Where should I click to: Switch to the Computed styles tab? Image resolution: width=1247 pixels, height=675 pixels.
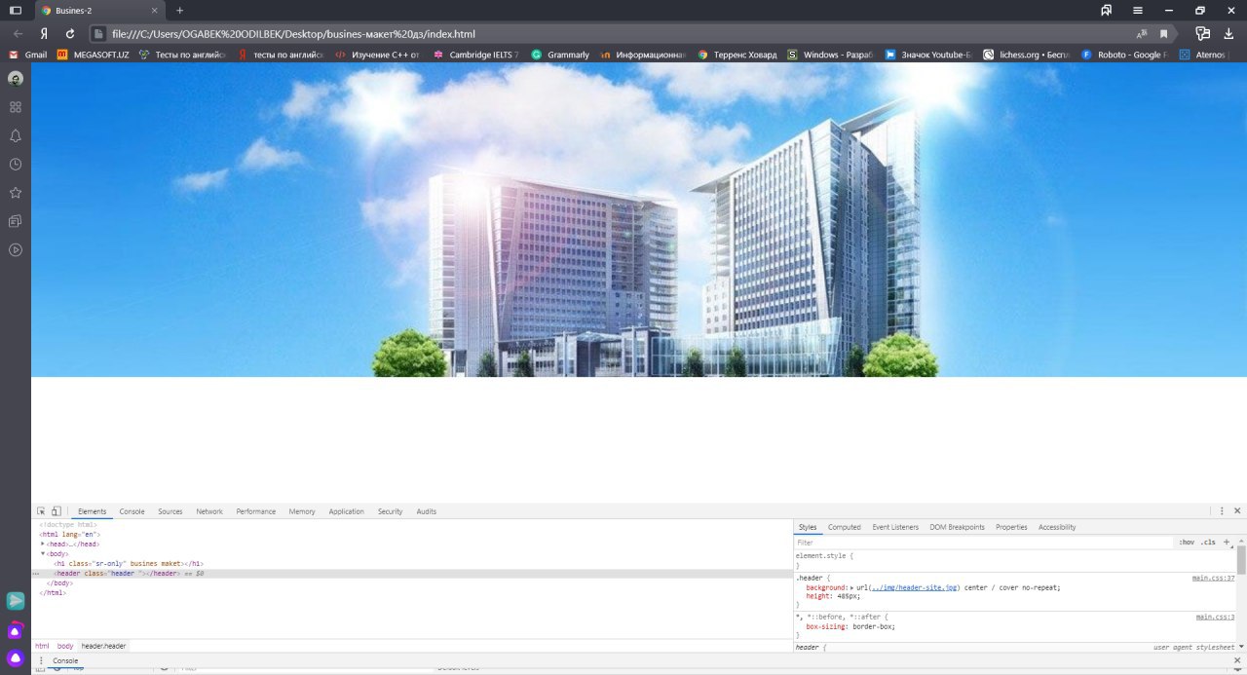point(845,527)
